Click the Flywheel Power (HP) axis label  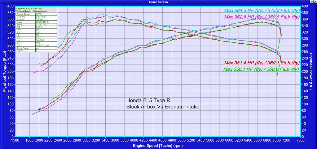(310, 72)
